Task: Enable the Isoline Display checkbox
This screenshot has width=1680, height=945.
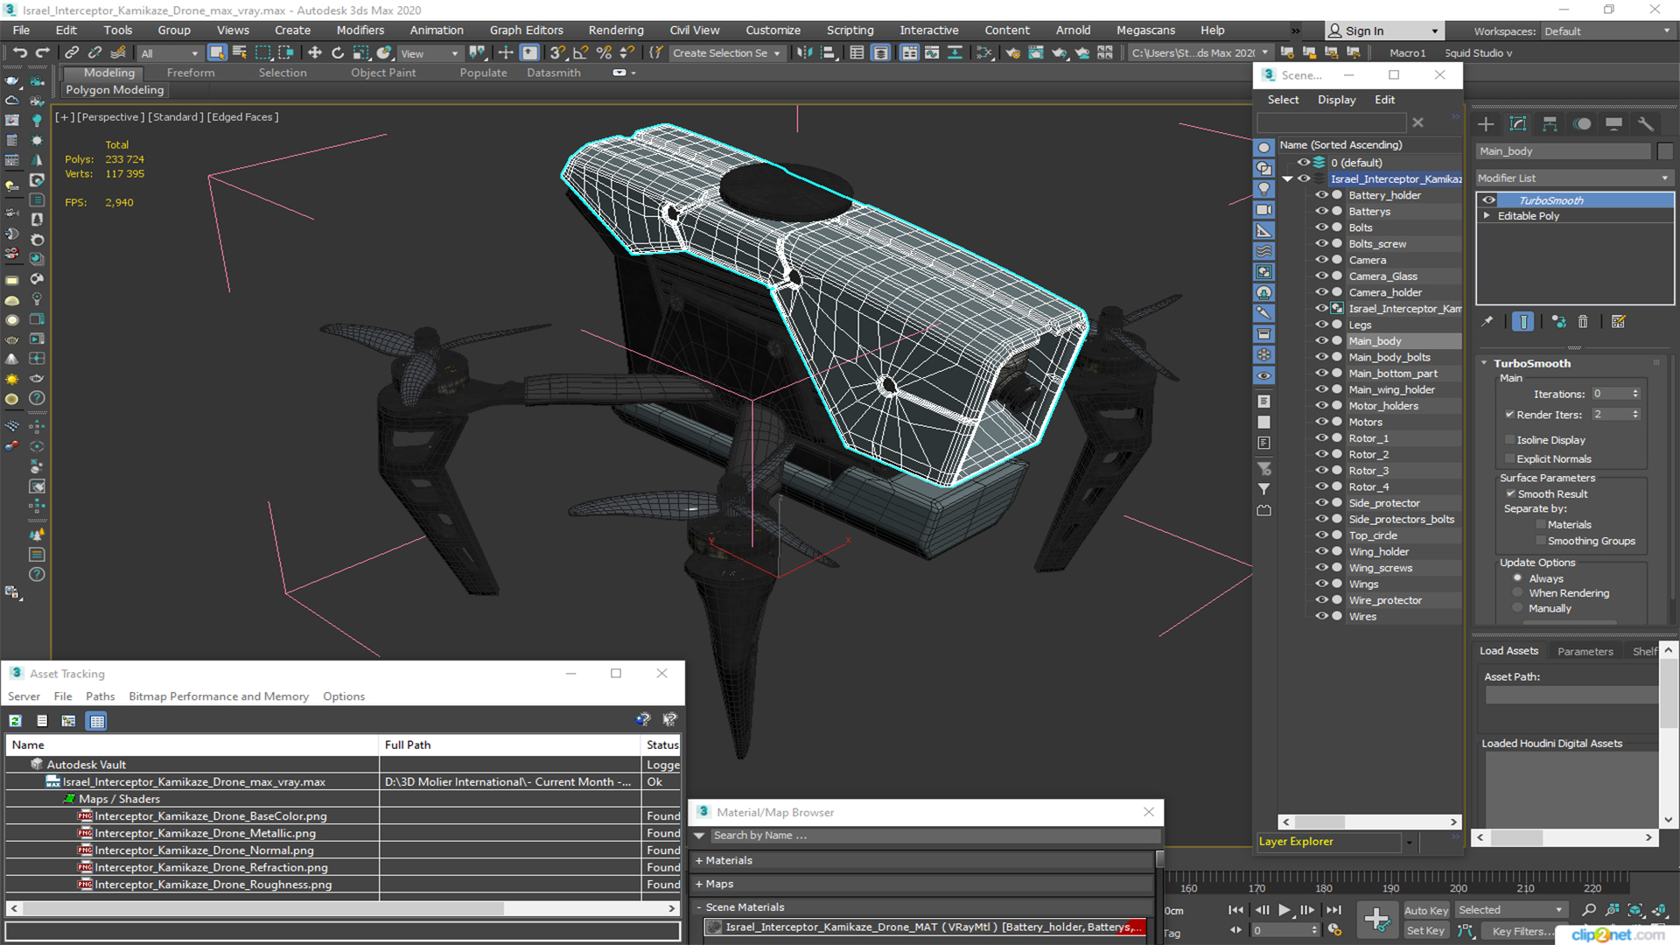Action: [x=1509, y=440]
